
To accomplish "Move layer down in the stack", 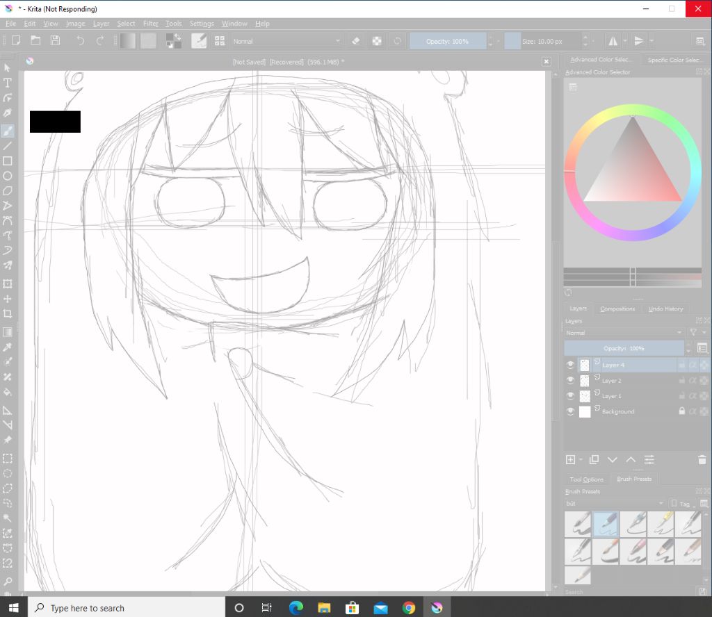I will 612,459.
